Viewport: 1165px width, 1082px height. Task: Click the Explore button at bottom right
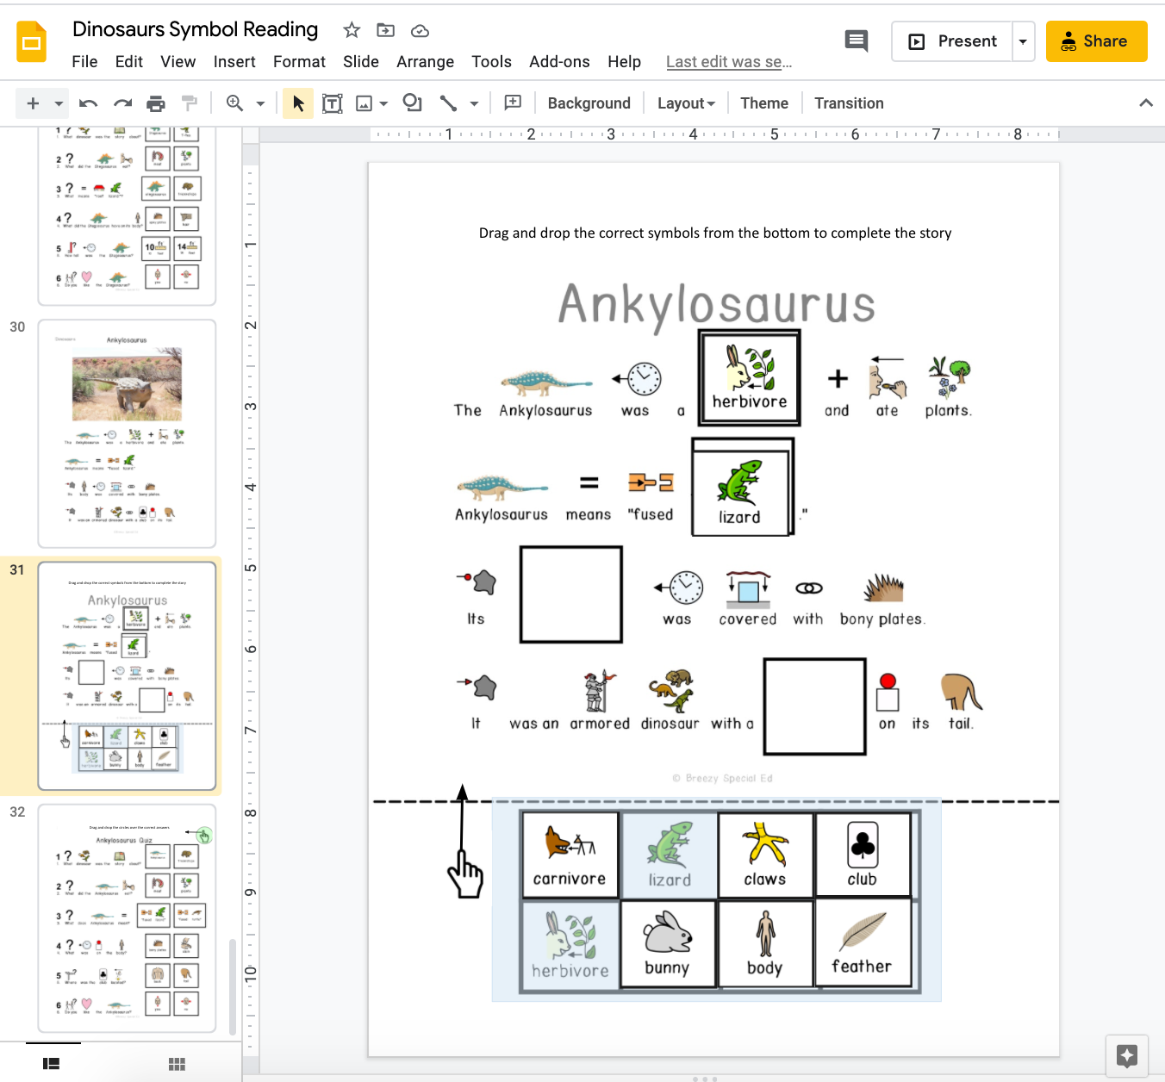coord(1126,1056)
